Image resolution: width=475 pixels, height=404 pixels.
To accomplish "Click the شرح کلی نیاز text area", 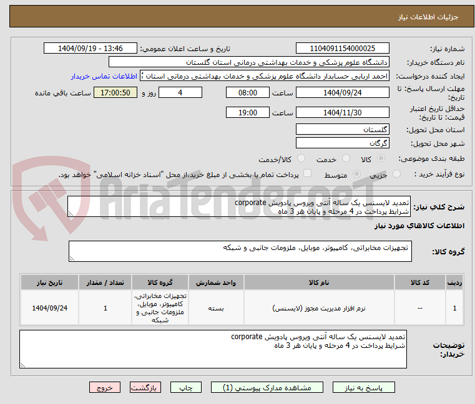I will 239,206.
